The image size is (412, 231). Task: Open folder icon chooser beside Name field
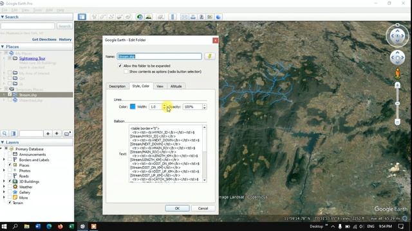210,56
